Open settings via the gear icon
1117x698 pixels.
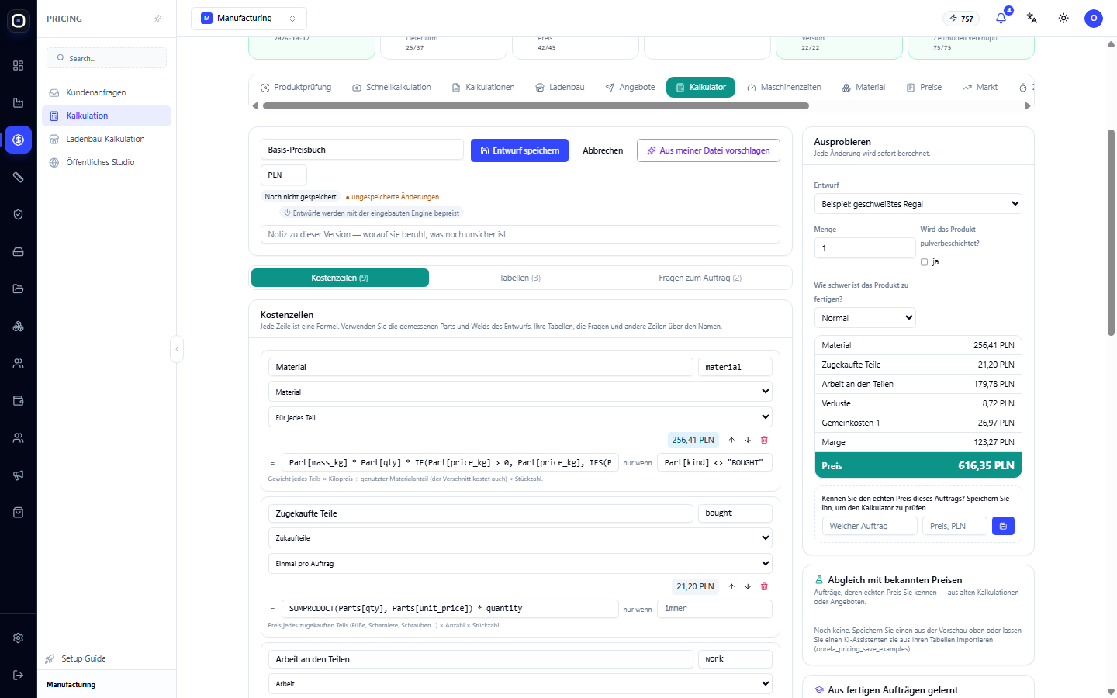(19, 638)
